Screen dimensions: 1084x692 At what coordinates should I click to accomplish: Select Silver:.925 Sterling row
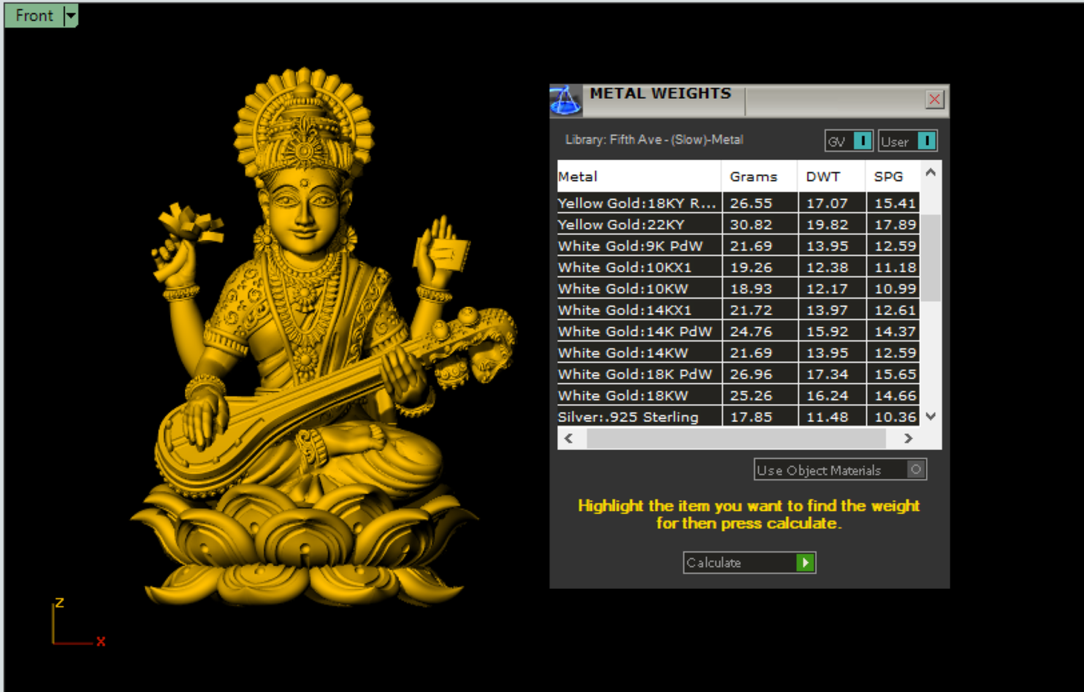(x=628, y=417)
